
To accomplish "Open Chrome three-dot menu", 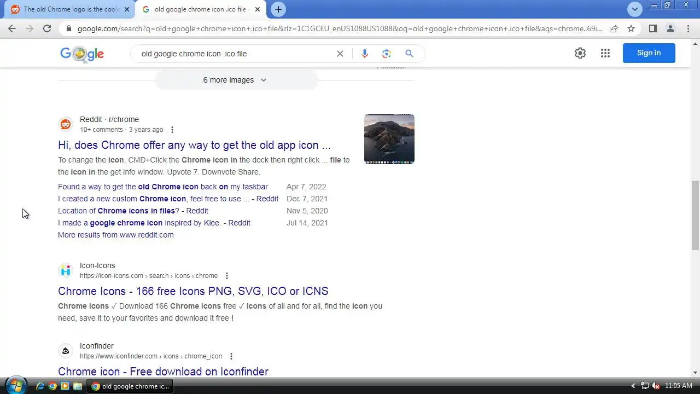I will pyautogui.click(x=688, y=28).
